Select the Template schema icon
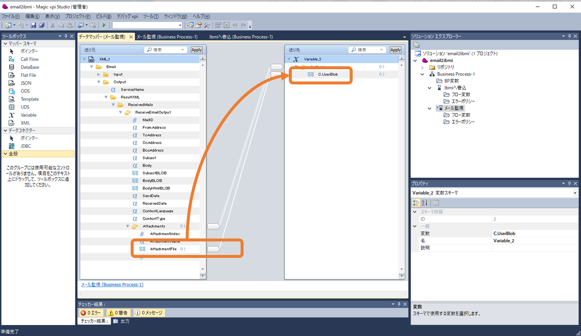Viewport: 581px width, 336px height. (x=12, y=99)
